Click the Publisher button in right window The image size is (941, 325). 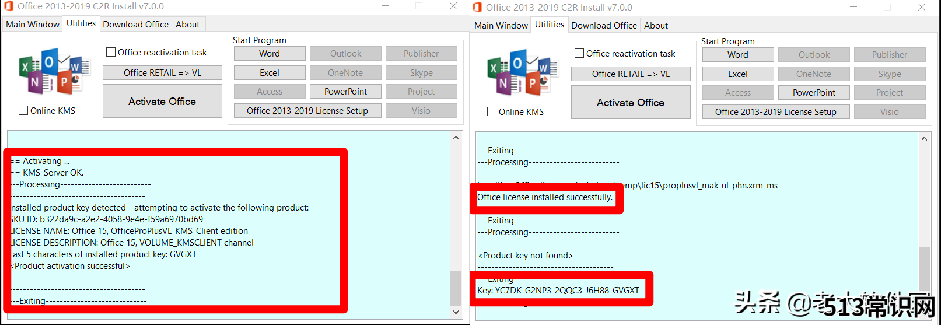pyautogui.click(x=890, y=55)
